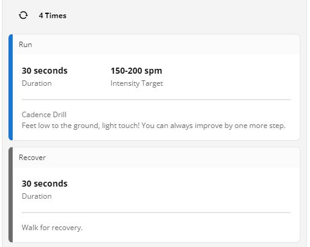The width and height of the screenshot is (310, 247).
Task: Click the Run step's 30 seconds duration
Action: tap(45, 71)
